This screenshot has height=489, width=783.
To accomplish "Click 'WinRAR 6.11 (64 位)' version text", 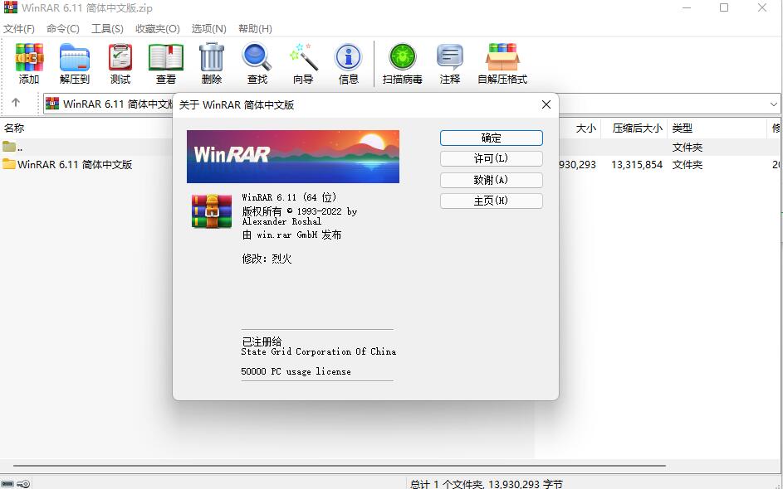I will coord(289,197).
